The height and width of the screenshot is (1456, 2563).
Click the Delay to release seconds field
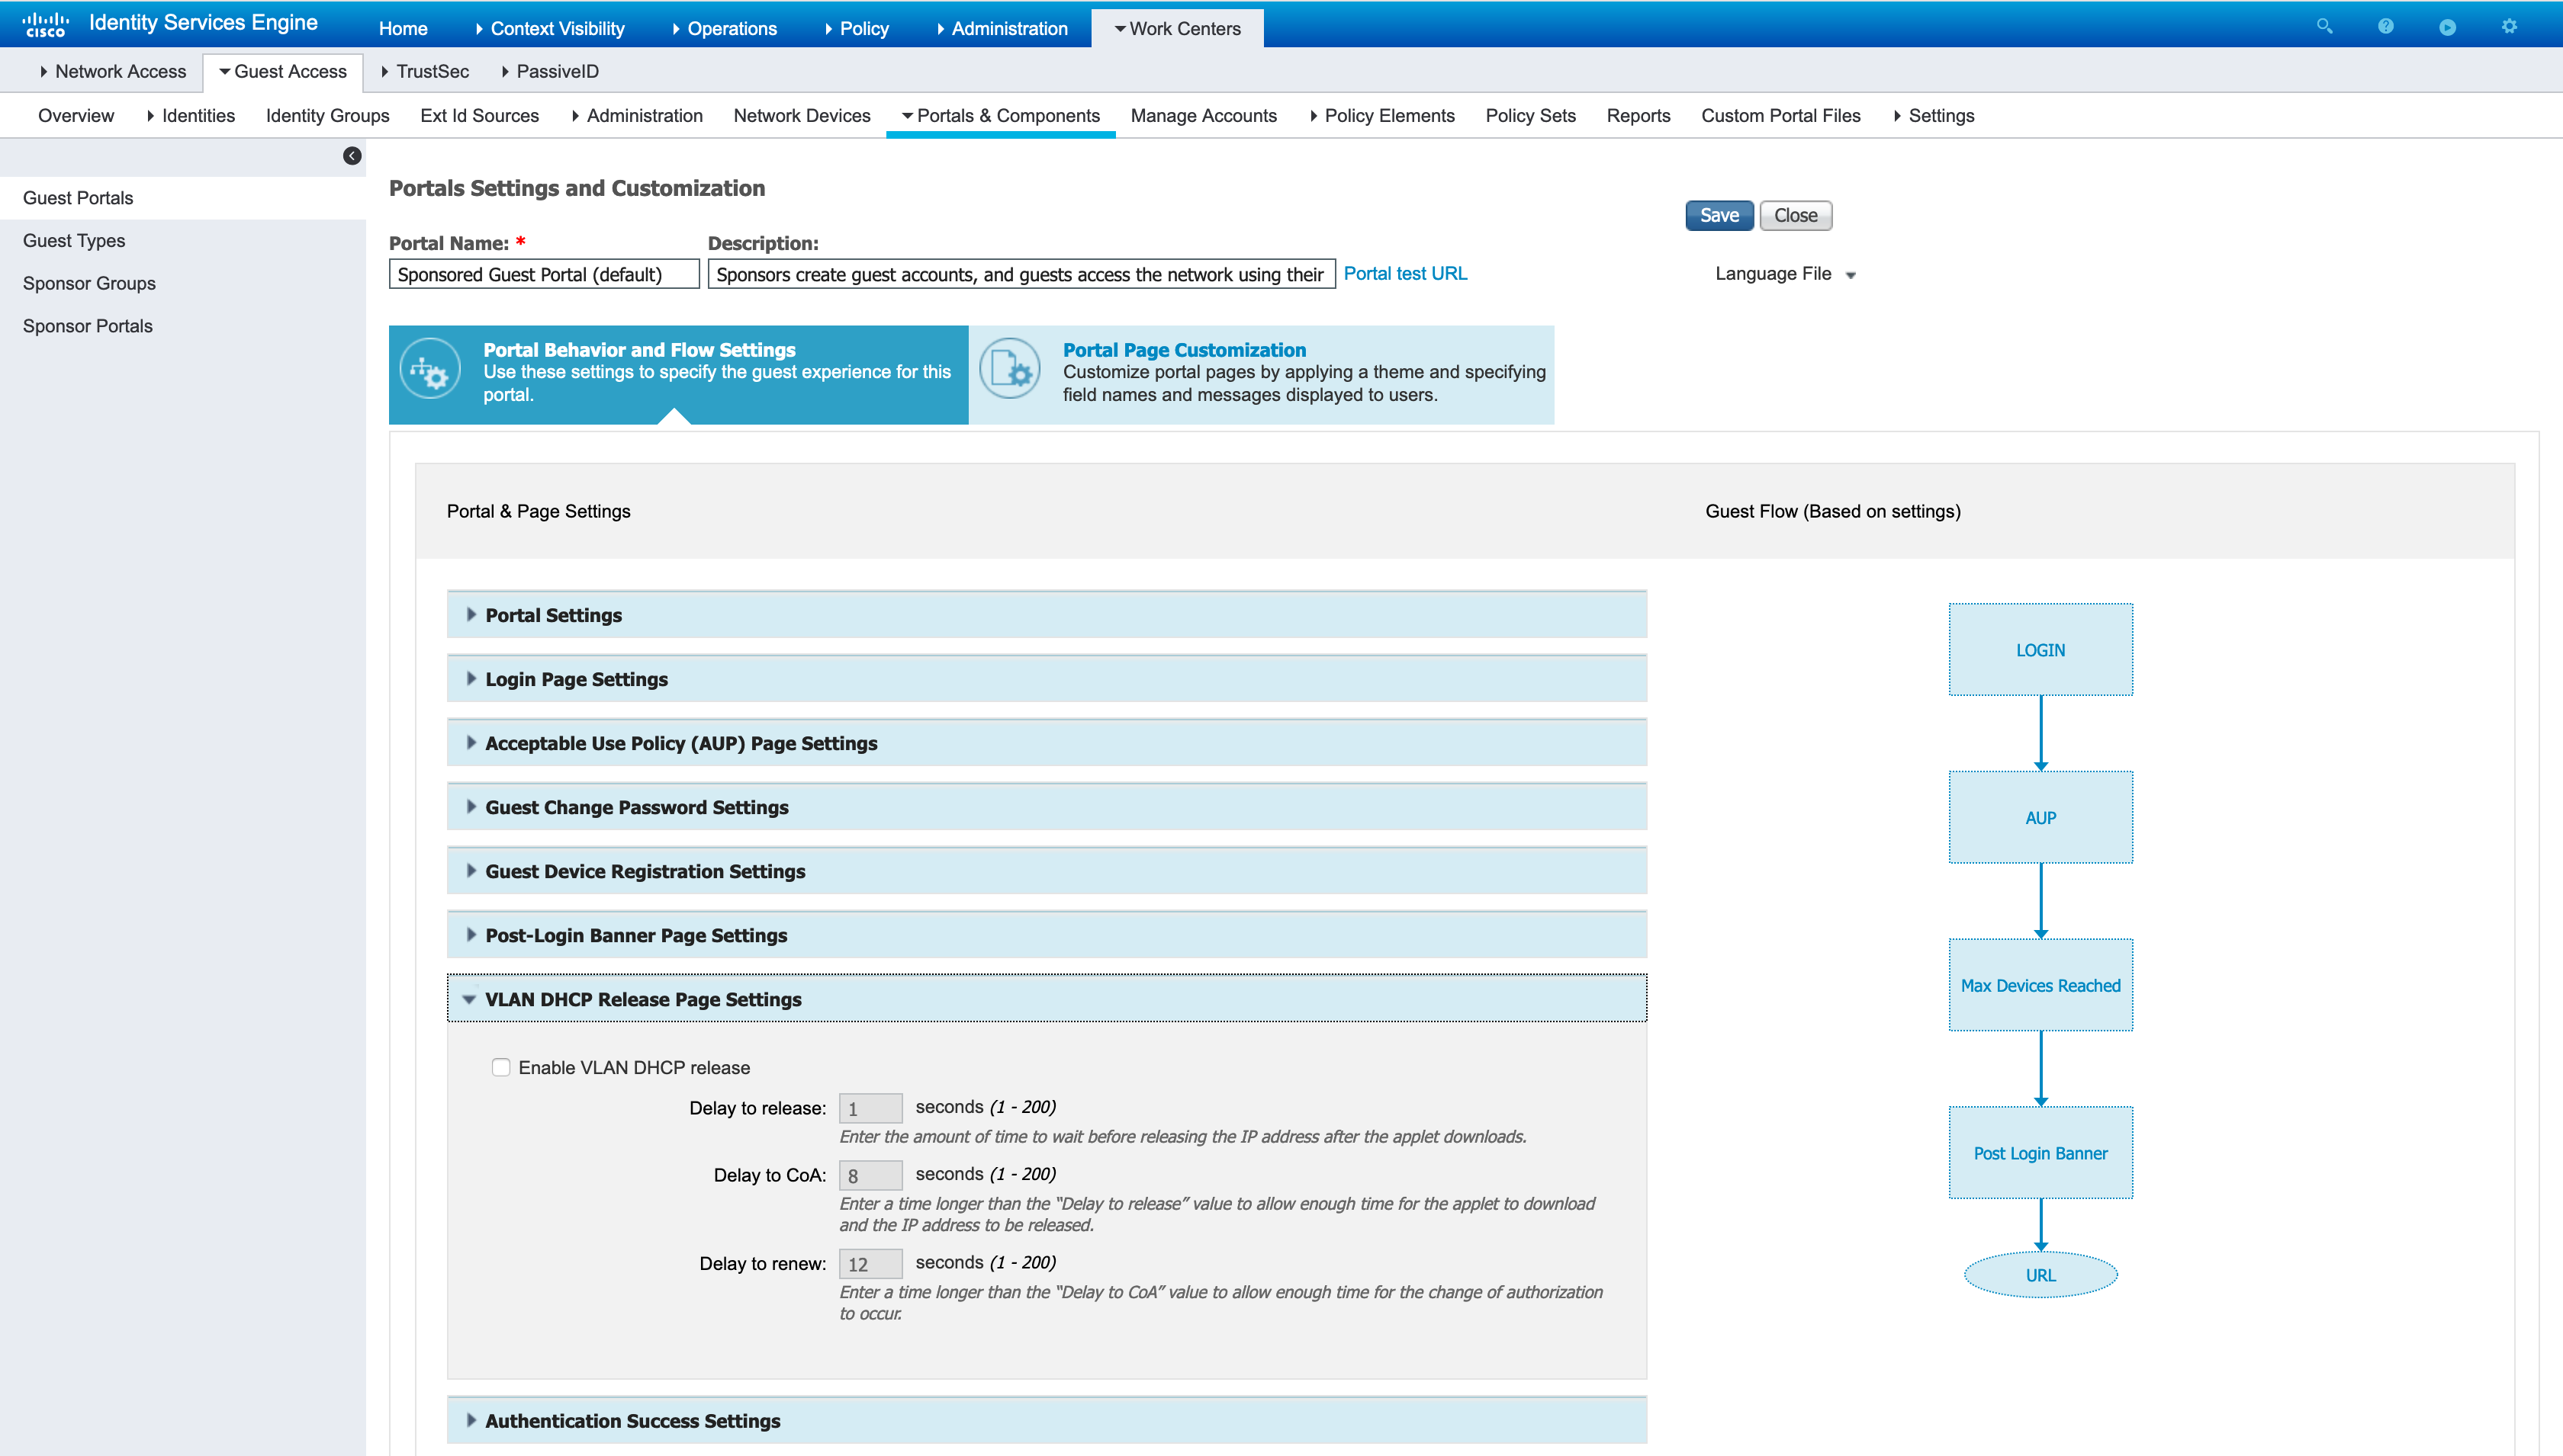point(870,1108)
